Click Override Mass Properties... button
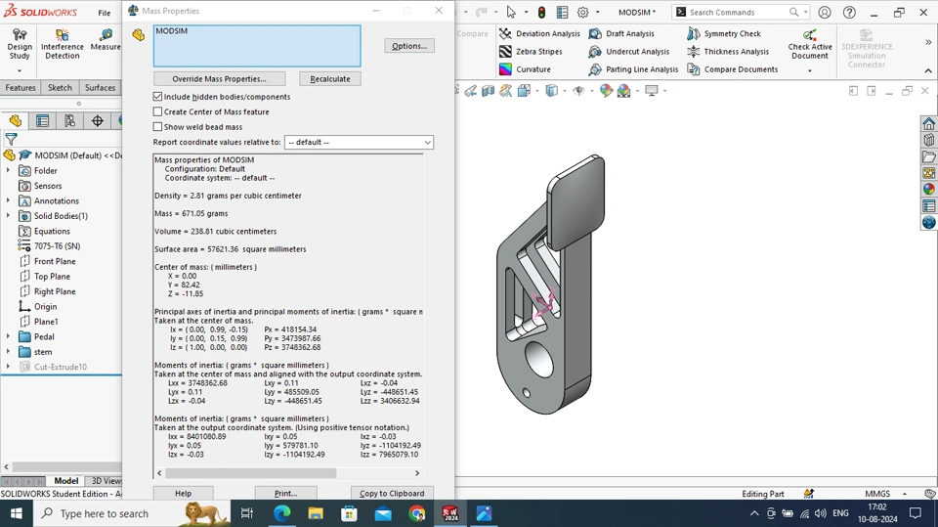Viewport: 938px width, 527px height. (219, 79)
